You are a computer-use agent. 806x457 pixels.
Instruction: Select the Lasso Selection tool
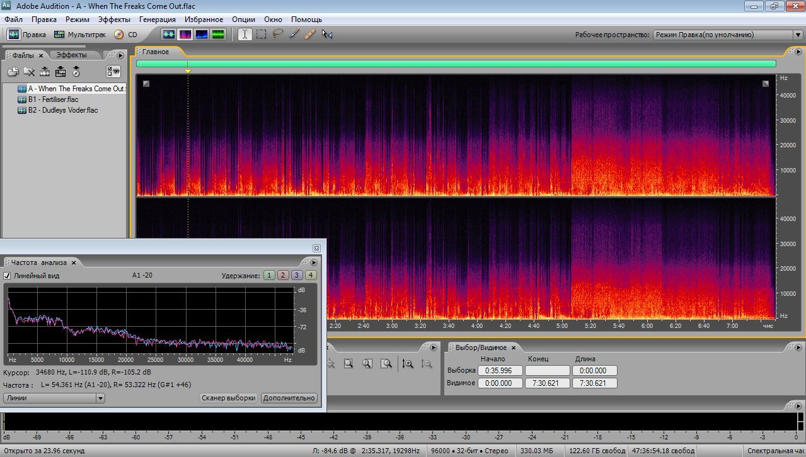(x=277, y=35)
